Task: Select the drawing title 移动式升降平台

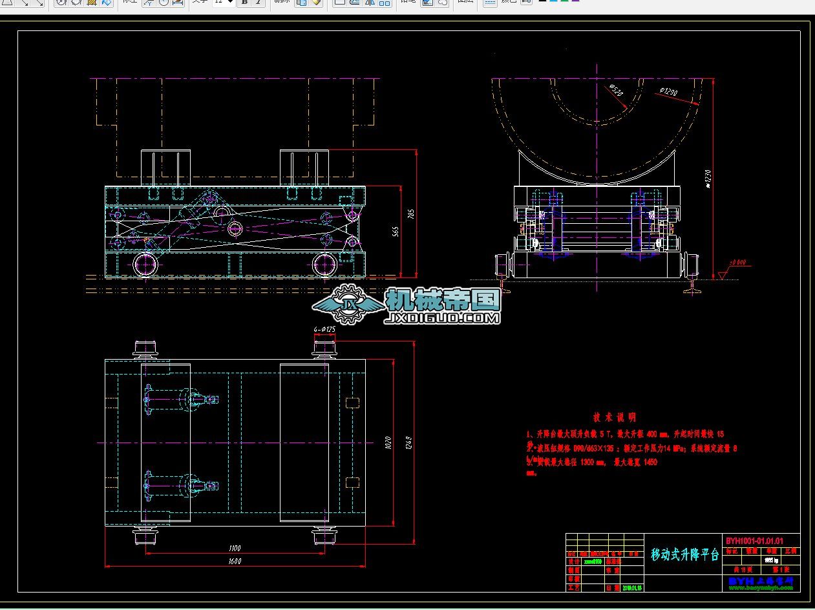Action: tap(685, 554)
